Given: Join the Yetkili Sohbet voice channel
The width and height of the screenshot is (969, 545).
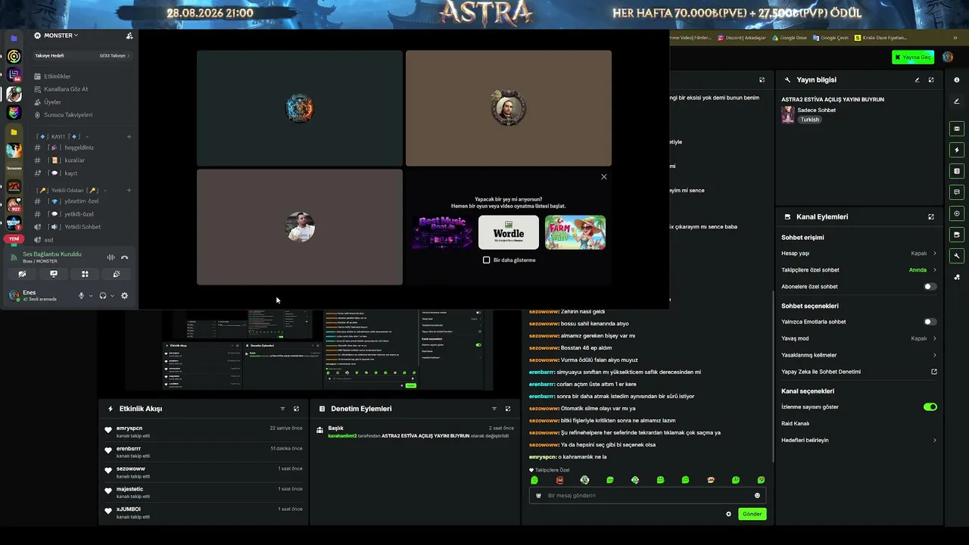Looking at the screenshot, I should coord(82,227).
